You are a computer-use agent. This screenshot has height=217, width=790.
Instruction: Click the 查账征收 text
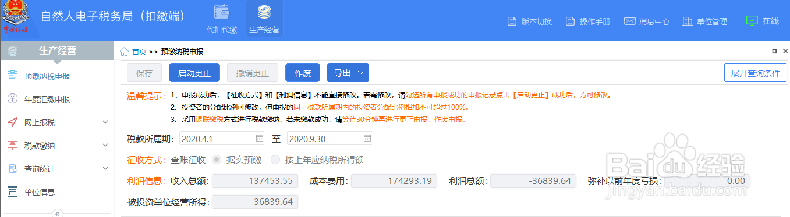point(188,160)
